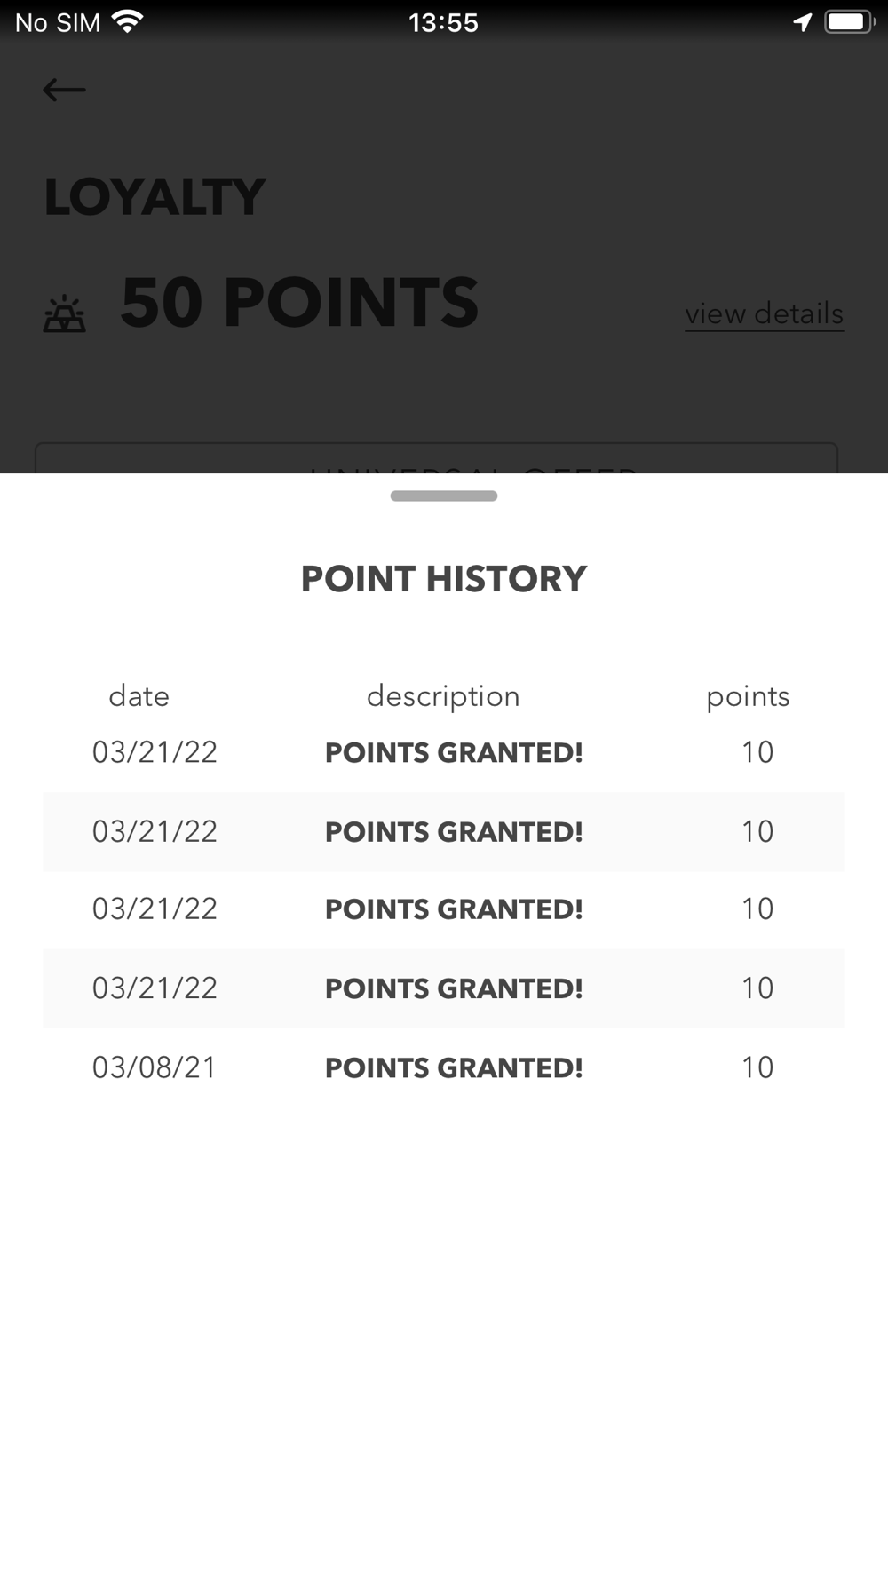This screenshot has width=888, height=1579.
Task: Tap Points Granted description in last row
Action: pyautogui.click(x=454, y=1067)
